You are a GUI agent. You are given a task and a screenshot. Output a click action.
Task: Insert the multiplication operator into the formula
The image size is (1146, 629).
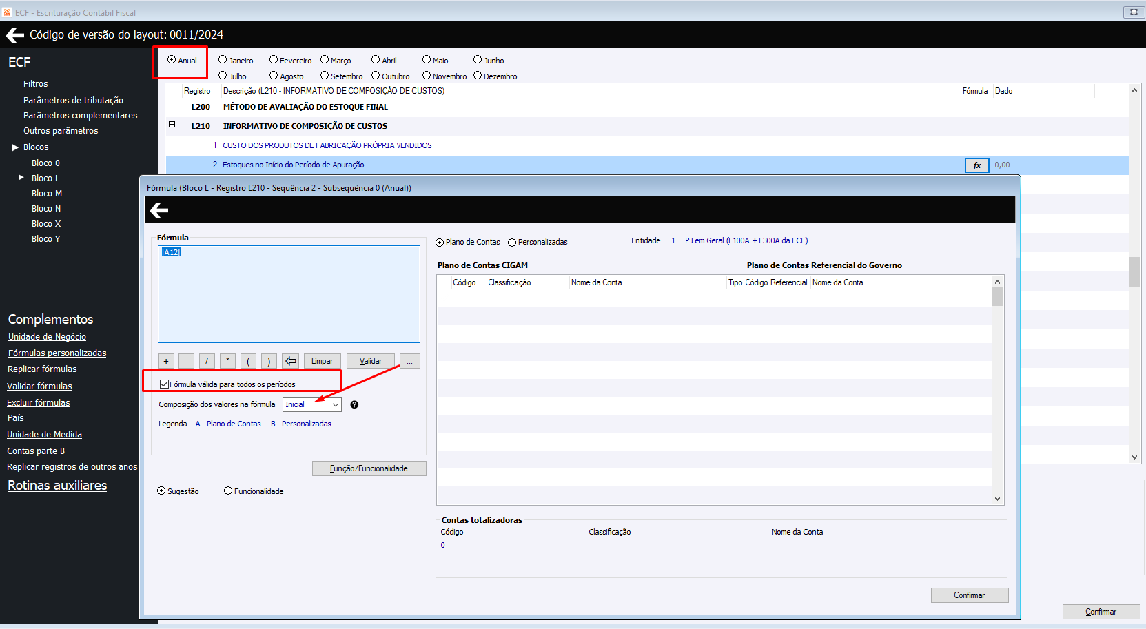(x=227, y=361)
